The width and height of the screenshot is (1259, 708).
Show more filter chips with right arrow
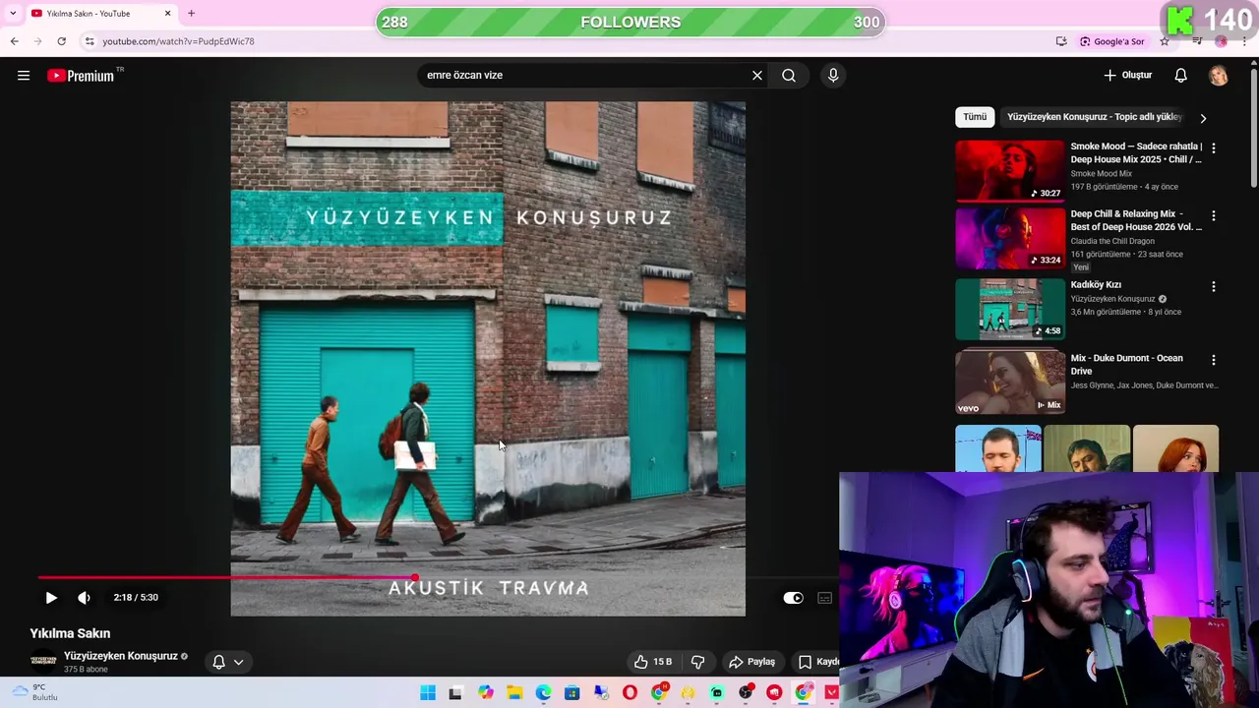click(x=1203, y=118)
